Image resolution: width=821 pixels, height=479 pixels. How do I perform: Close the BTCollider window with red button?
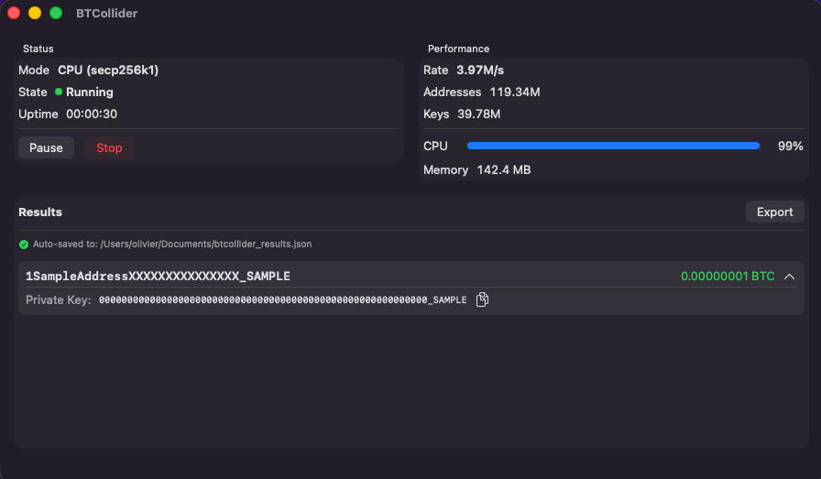coord(14,13)
